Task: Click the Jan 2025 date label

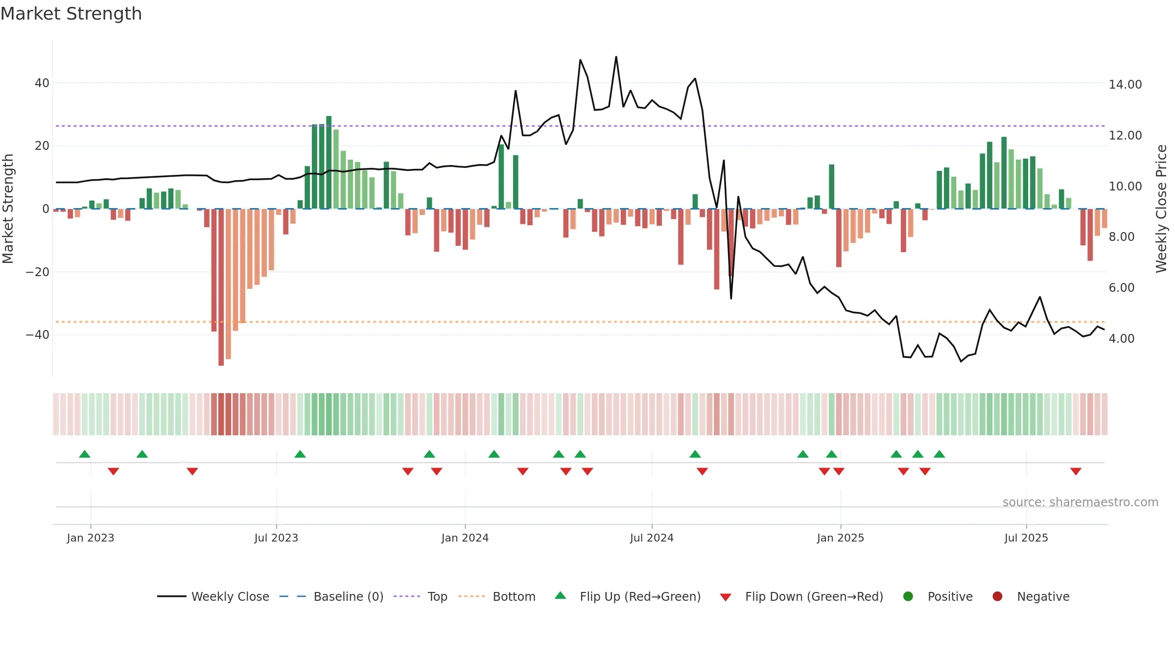Action: 841,538
